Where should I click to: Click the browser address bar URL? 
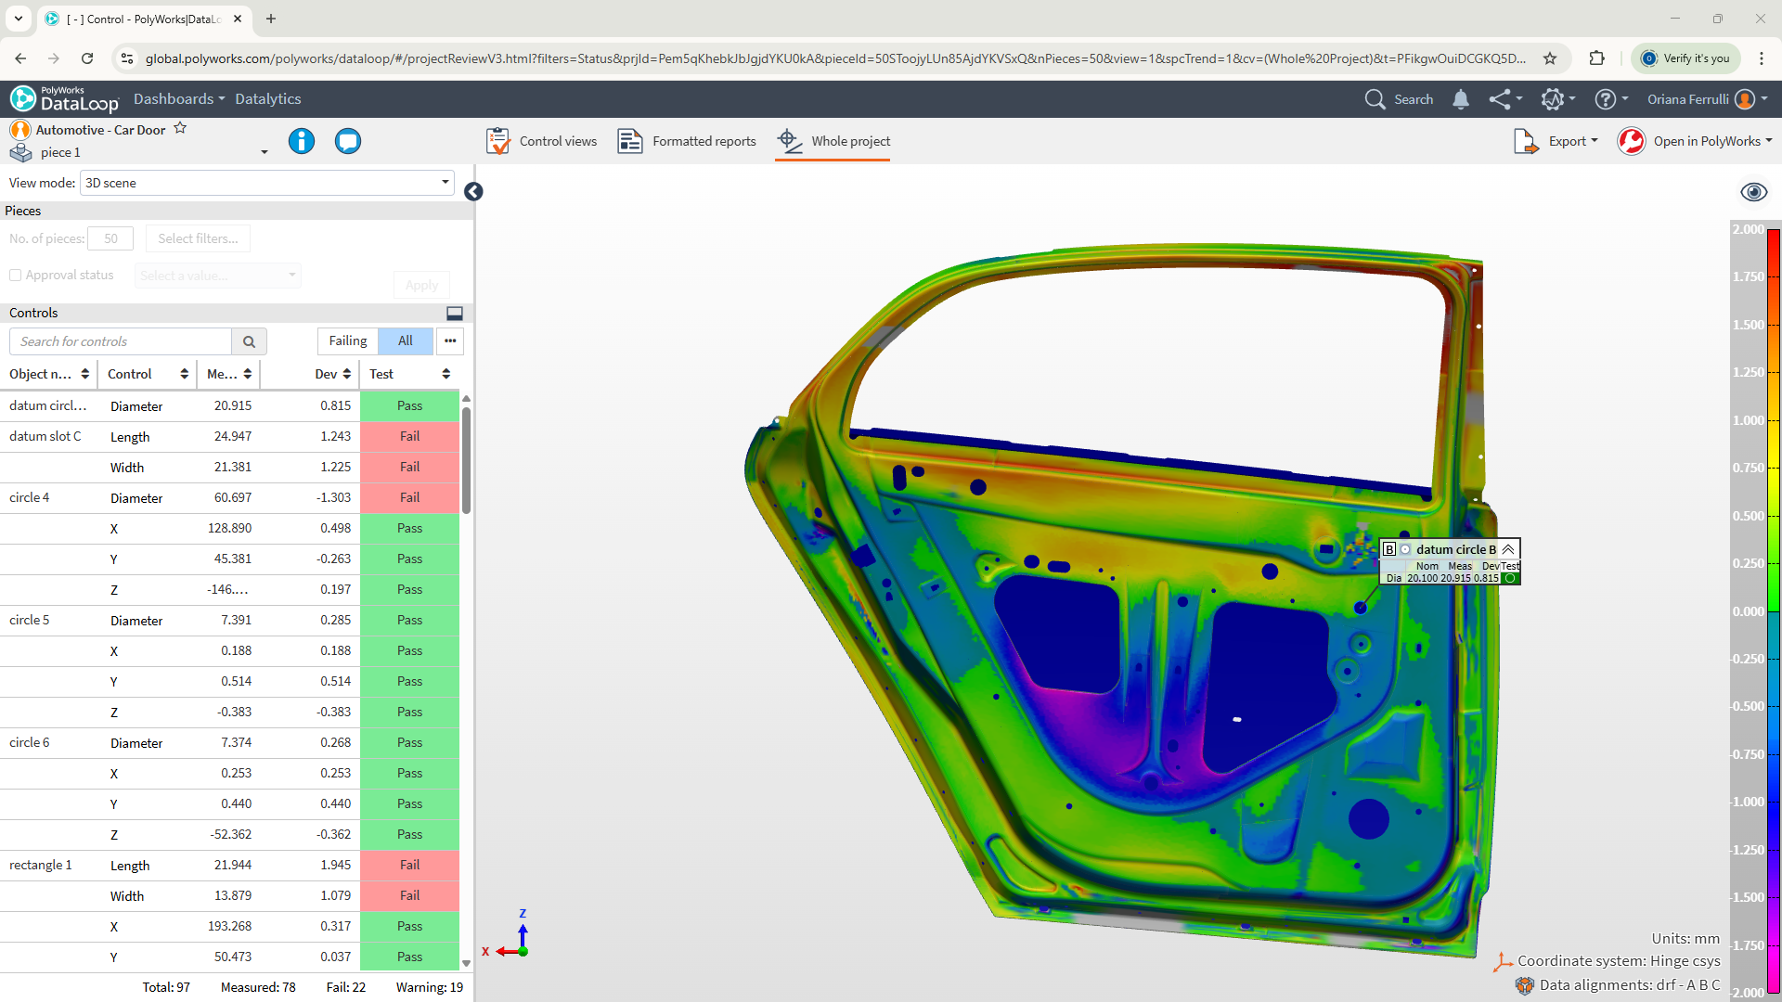pyautogui.click(x=835, y=58)
